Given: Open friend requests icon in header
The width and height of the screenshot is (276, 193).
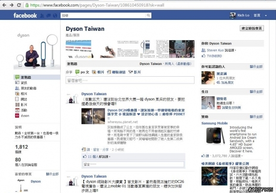Looking at the screenshot, I should coord(42,16).
